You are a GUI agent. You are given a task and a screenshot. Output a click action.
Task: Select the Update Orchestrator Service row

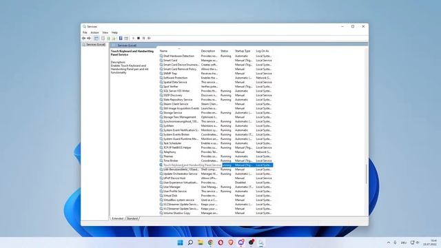pos(216,174)
